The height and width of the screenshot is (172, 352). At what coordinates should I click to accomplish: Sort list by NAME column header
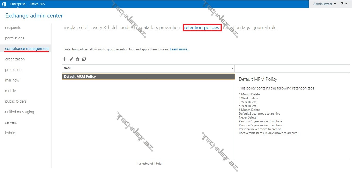point(68,68)
